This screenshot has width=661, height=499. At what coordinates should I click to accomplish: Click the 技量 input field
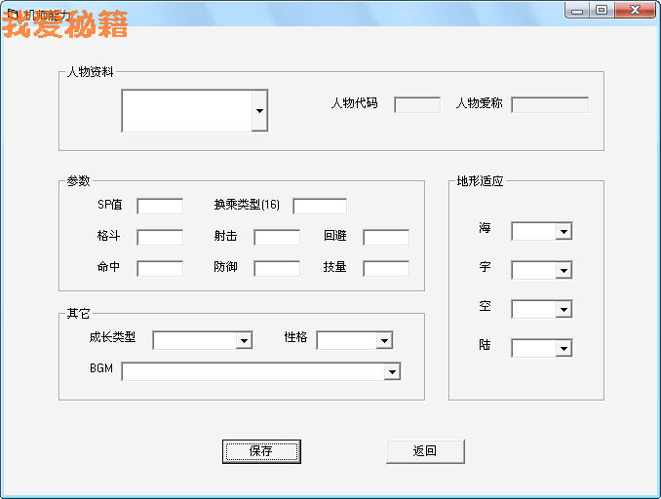pyautogui.click(x=386, y=268)
